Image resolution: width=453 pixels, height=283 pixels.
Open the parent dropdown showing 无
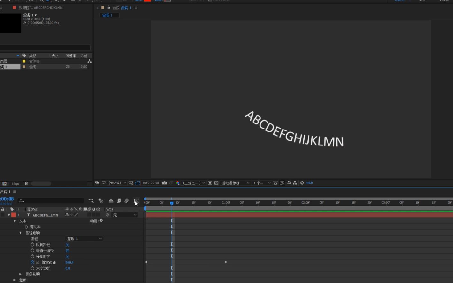click(125, 215)
